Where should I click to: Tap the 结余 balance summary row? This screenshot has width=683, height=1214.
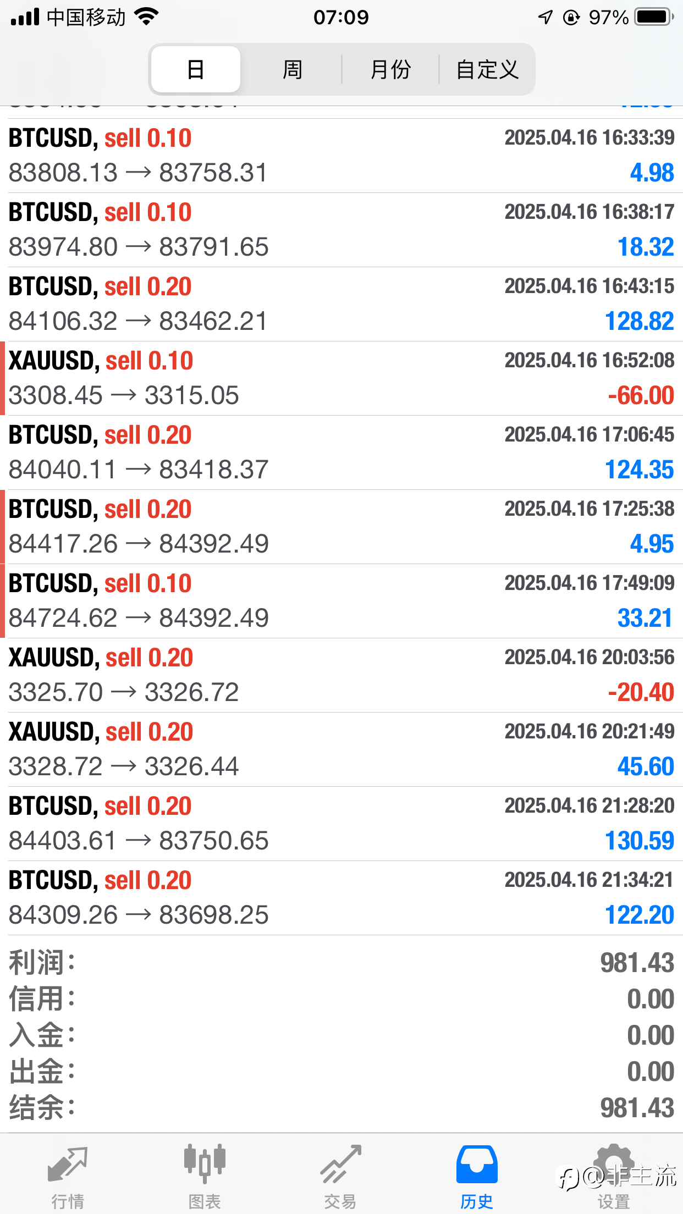click(341, 1108)
